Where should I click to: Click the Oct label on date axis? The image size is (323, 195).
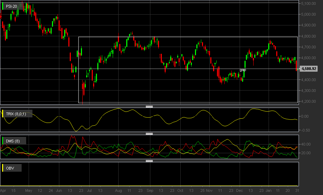click(x=180, y=191)
